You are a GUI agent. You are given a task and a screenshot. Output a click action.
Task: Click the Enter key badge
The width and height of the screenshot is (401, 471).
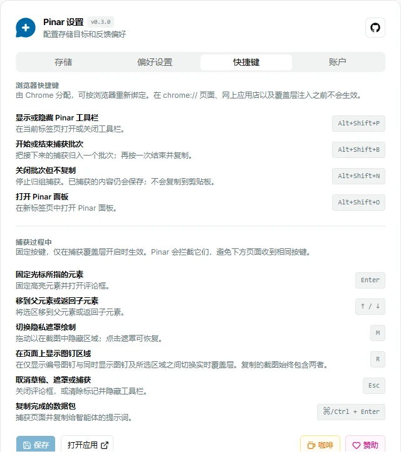point(370,280)
